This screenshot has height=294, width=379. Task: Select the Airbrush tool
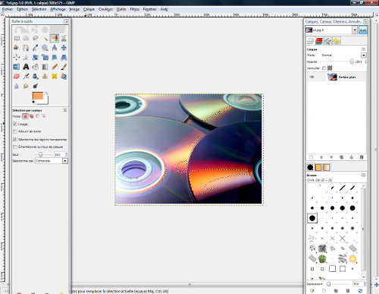click(x=26, y=76)
